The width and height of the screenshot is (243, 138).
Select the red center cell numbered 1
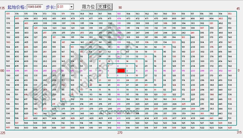point(121,71)
